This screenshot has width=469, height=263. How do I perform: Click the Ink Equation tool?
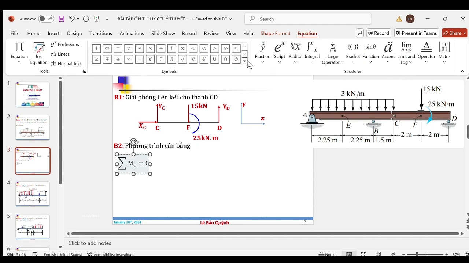pyautogui.click(x=39, y=53)
